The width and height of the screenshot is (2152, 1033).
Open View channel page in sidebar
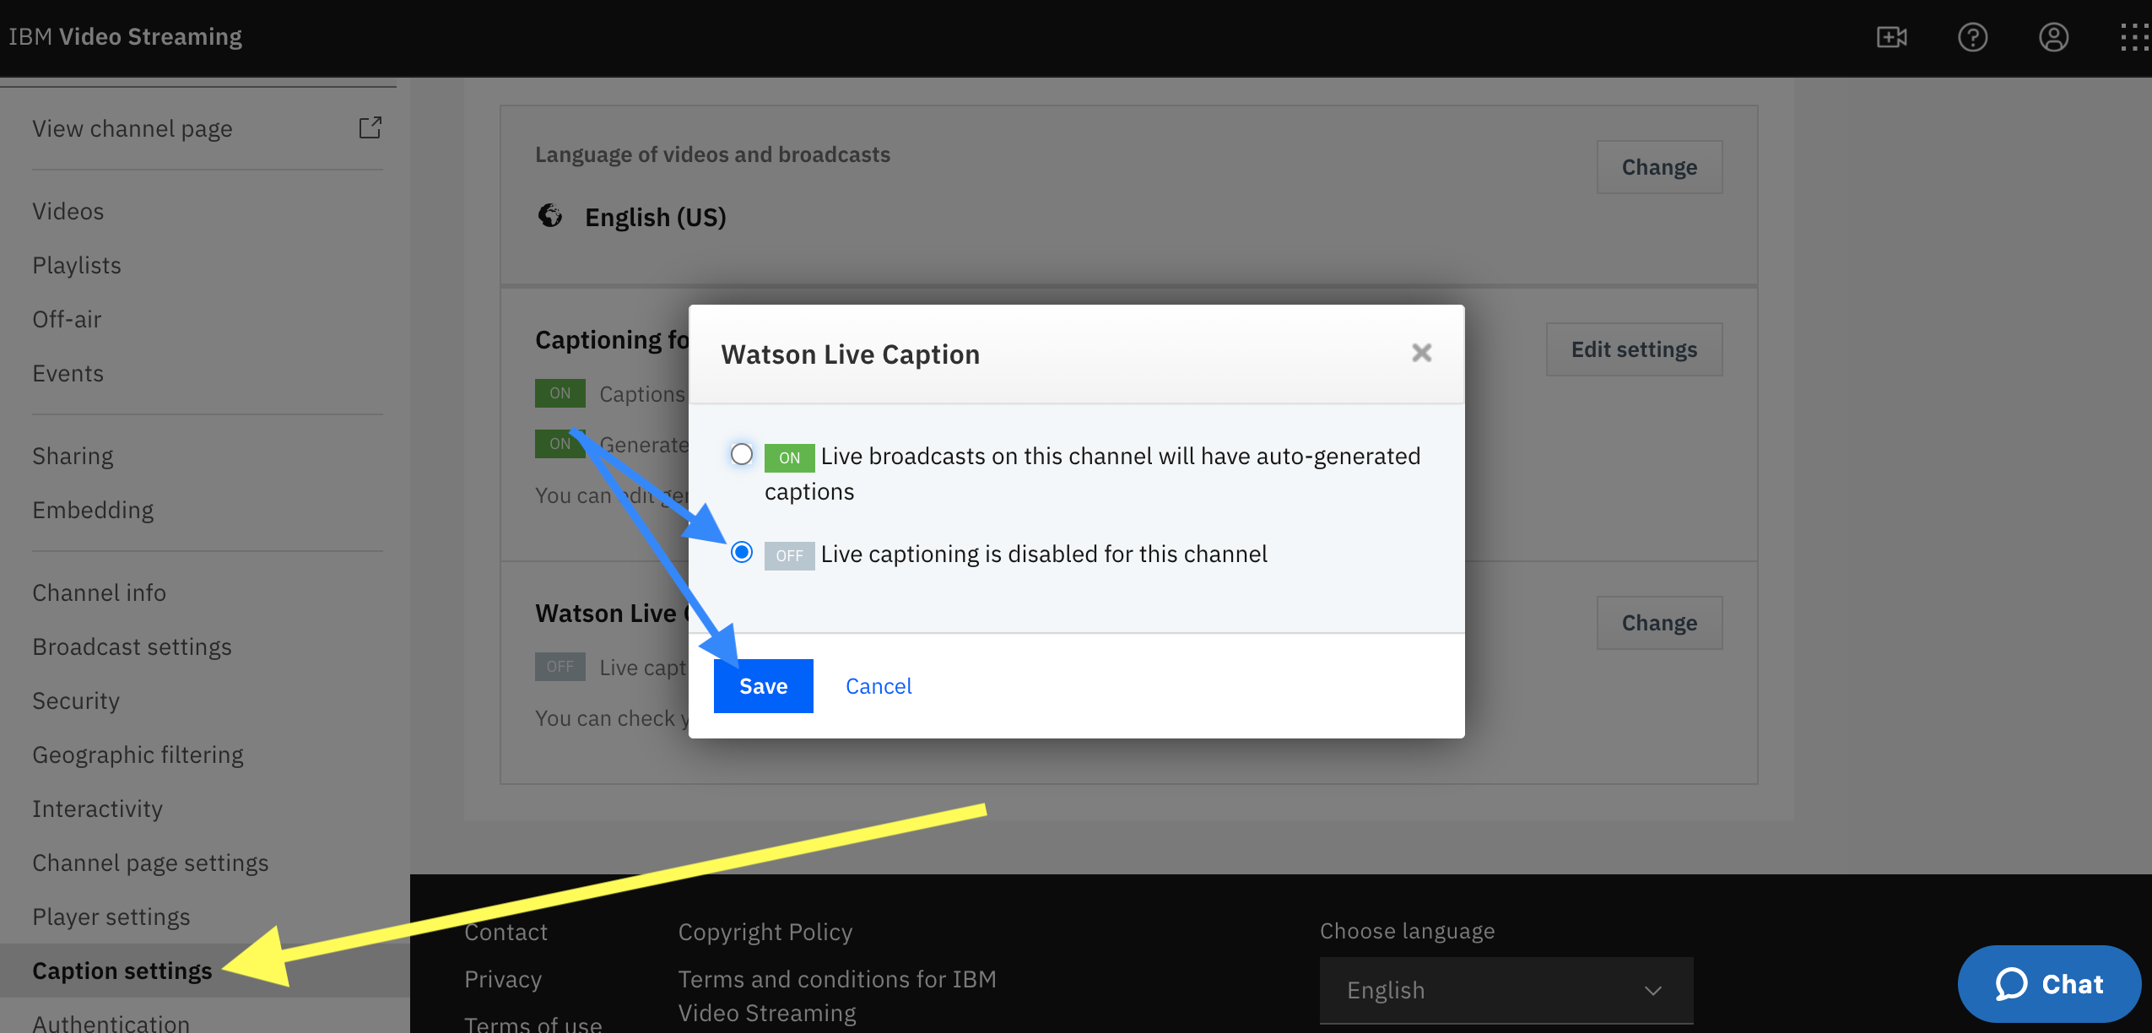[132, 128]
